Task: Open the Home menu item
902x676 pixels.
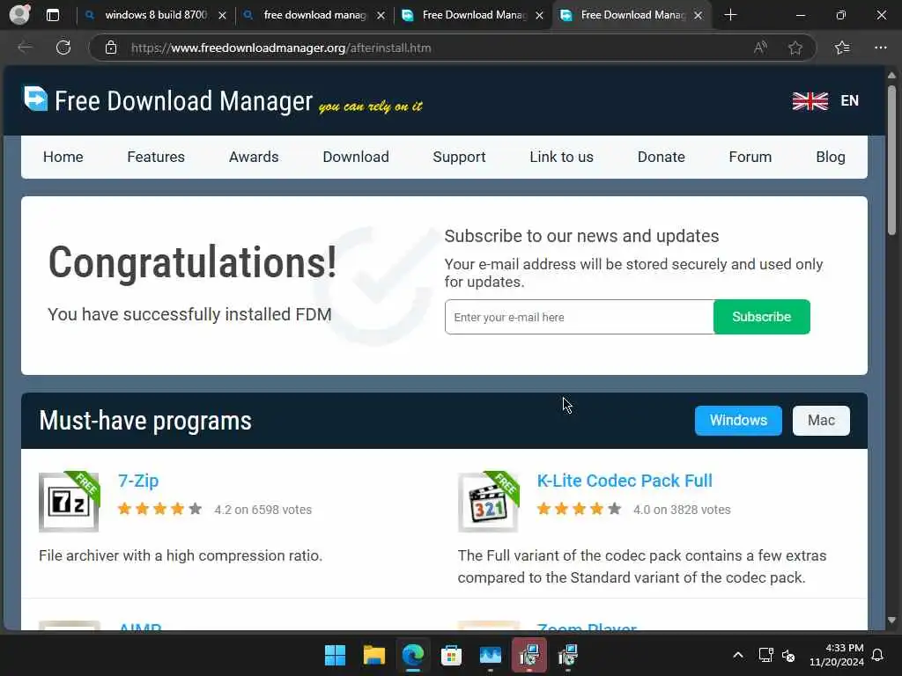Action: 63,157
